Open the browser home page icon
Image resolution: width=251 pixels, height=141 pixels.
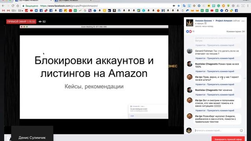pyautogui.click(x=18, y=6)
